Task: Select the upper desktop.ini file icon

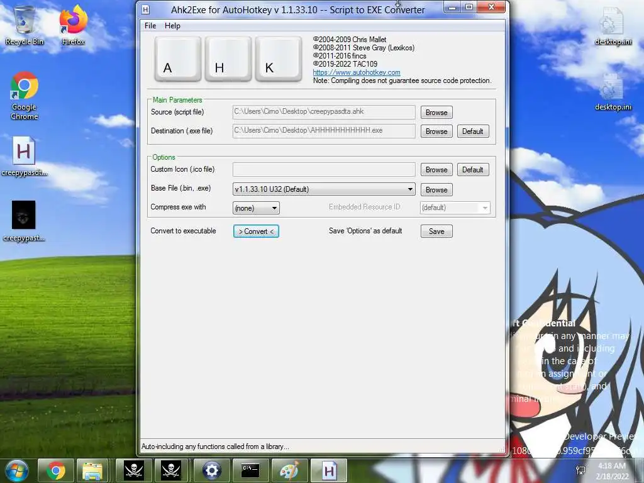Action: coord(613,25)
